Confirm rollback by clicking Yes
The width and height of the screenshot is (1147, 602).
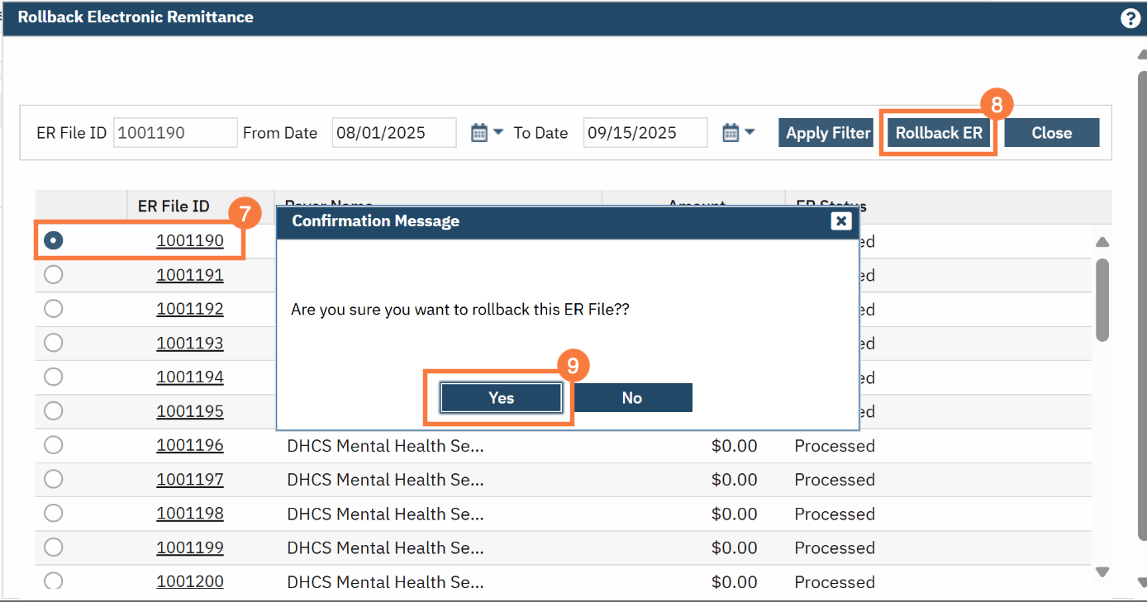pyautogui.click(x=501, y=398)
